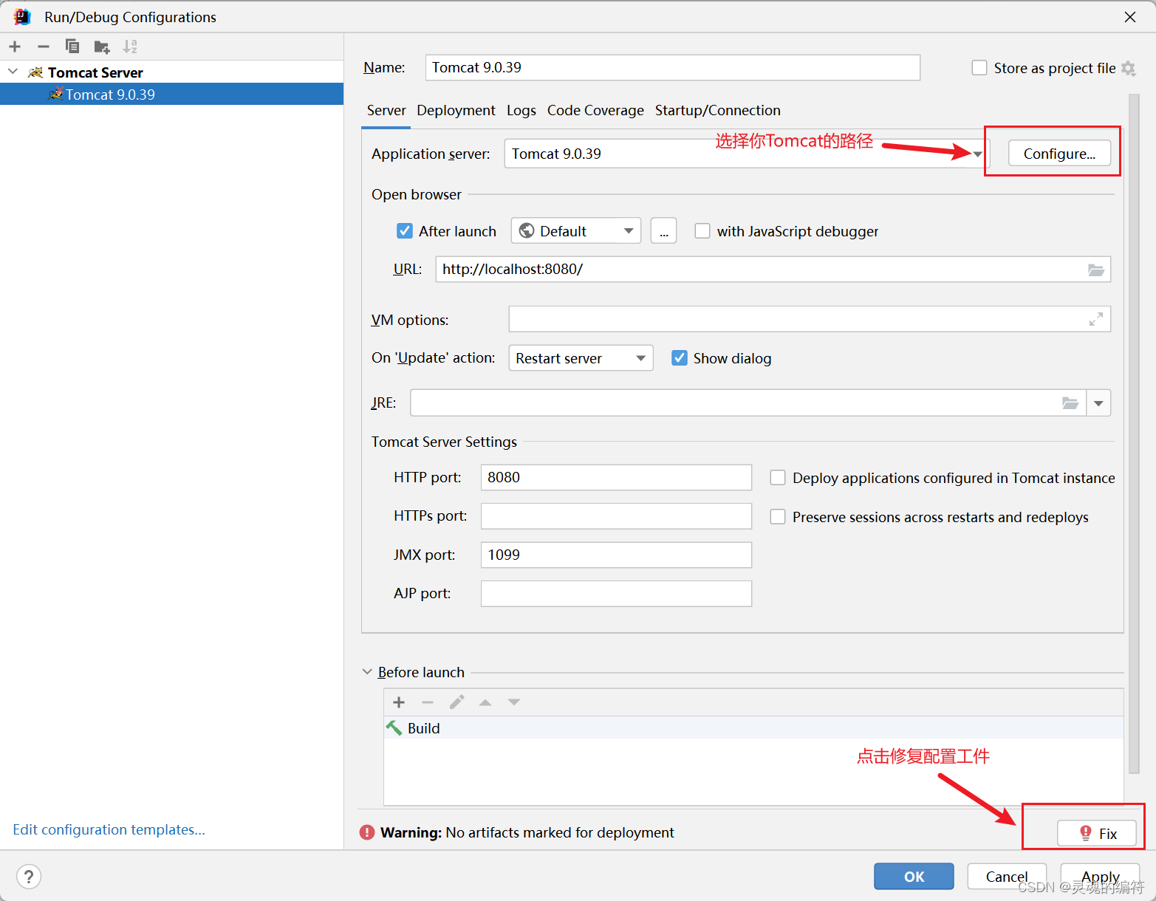Add a new run configuration
The image size is (1156, 901).
tap(15, 47)
